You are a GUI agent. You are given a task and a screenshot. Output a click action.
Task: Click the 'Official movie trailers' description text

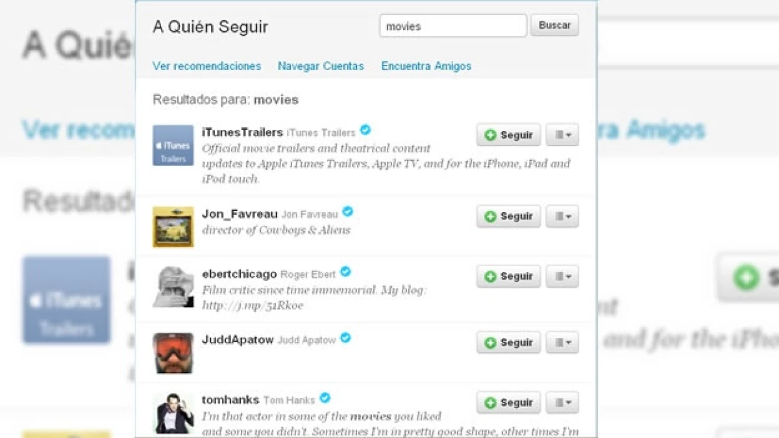(386, 164)
